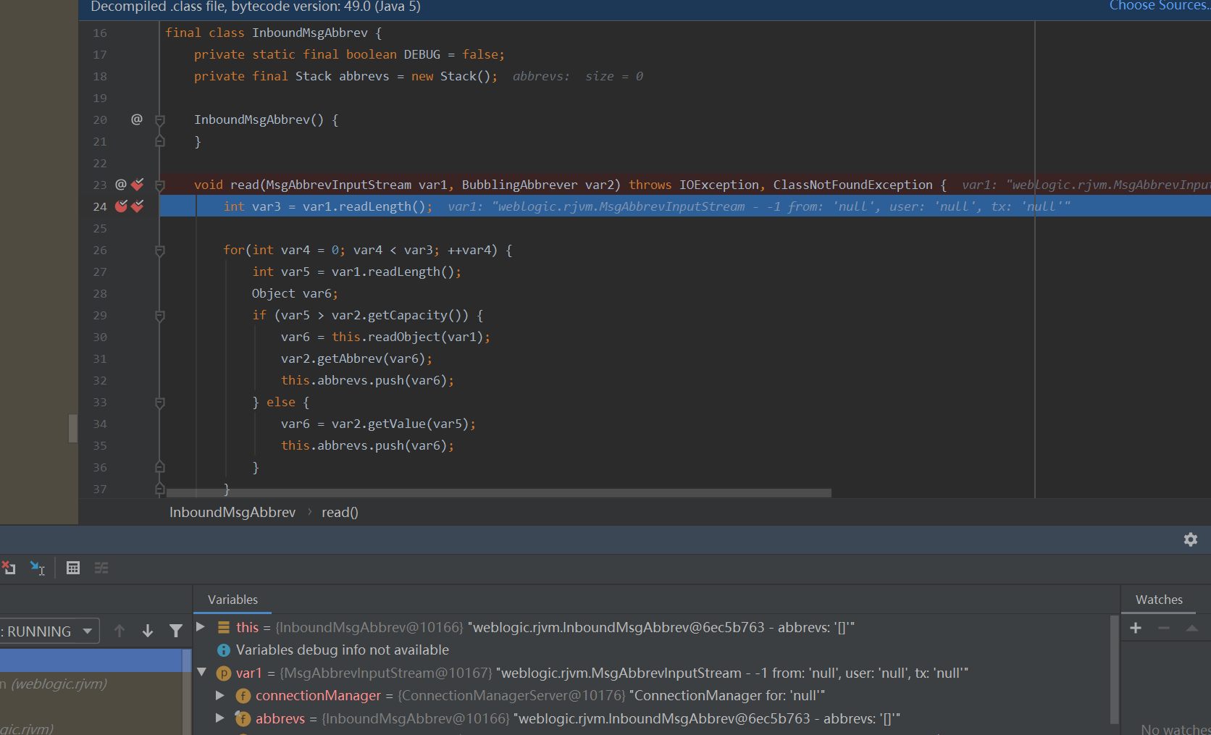Toggle the breakpoint on line 23
The width and height of the screenshot is (1211, 735).
pos(138,185)
